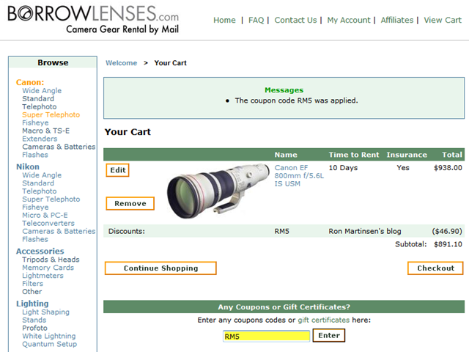Open Micro & PC-E category

[45, 215]
